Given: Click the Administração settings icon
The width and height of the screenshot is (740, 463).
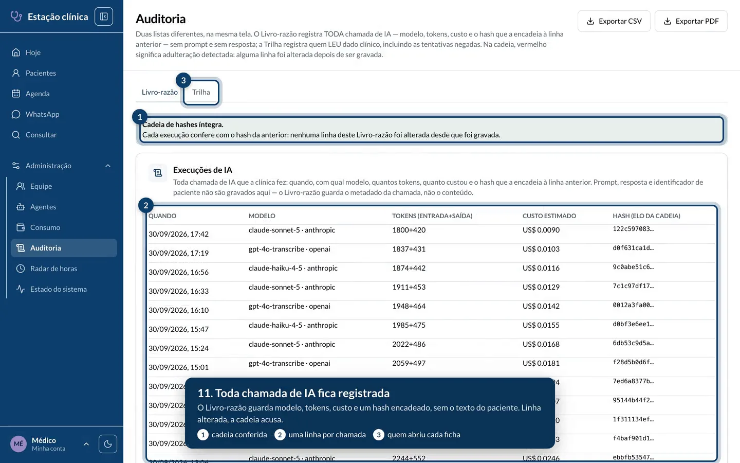Looking at the screenshot, I should click(x=16, y=166).
